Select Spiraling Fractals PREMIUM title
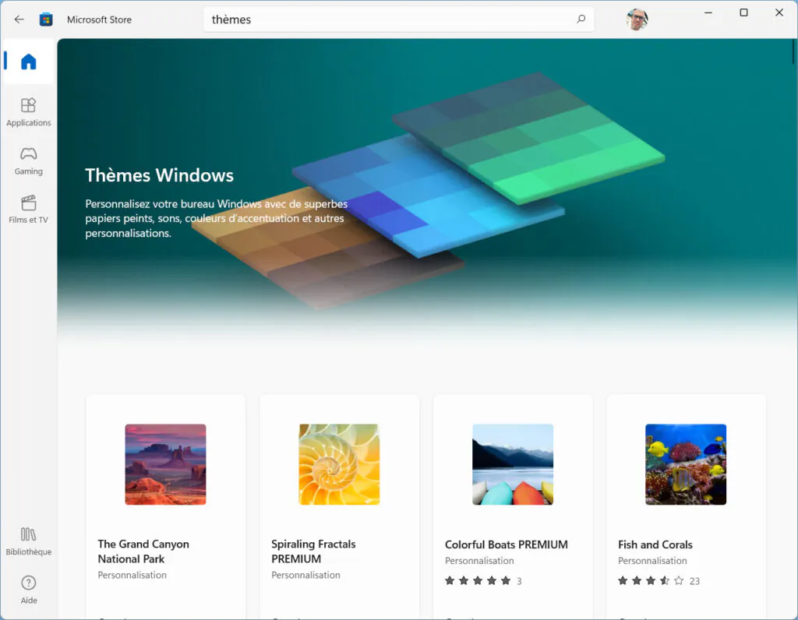This screenshot has width=798, height=620. coord(313,551)
